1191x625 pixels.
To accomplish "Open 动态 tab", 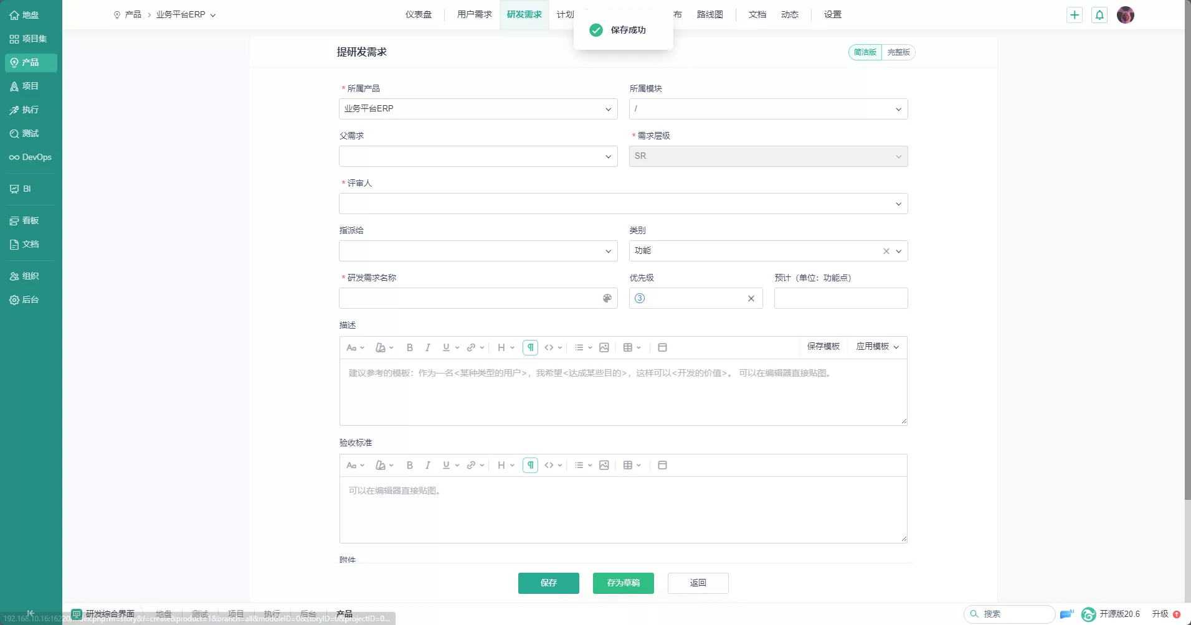I will tap(790, 14).
